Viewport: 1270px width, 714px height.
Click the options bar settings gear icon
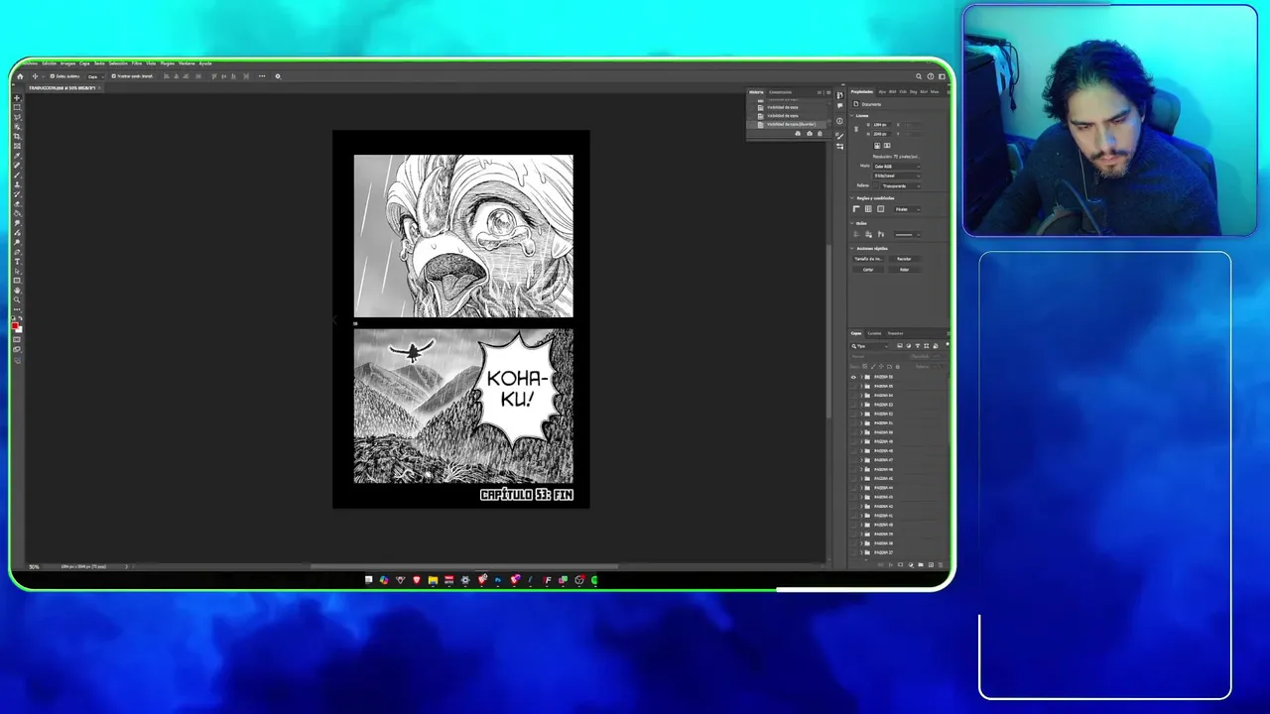pyautogui.click(x=278, y=76)
